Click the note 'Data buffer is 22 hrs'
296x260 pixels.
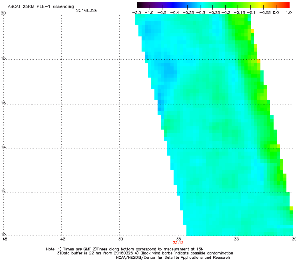77,253
